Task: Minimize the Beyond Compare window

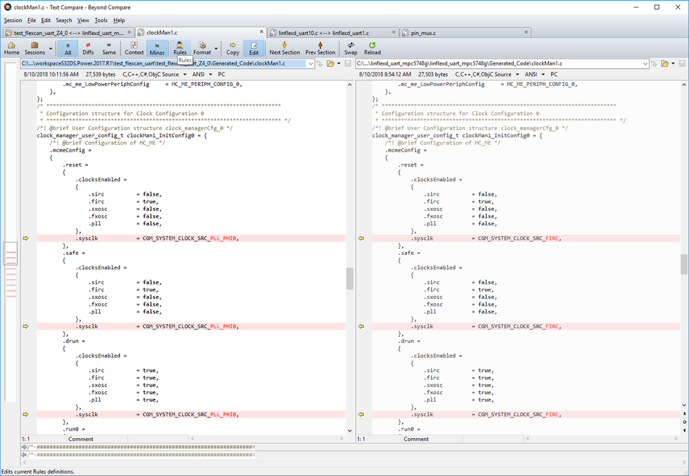Action: (x=637, y=7)
